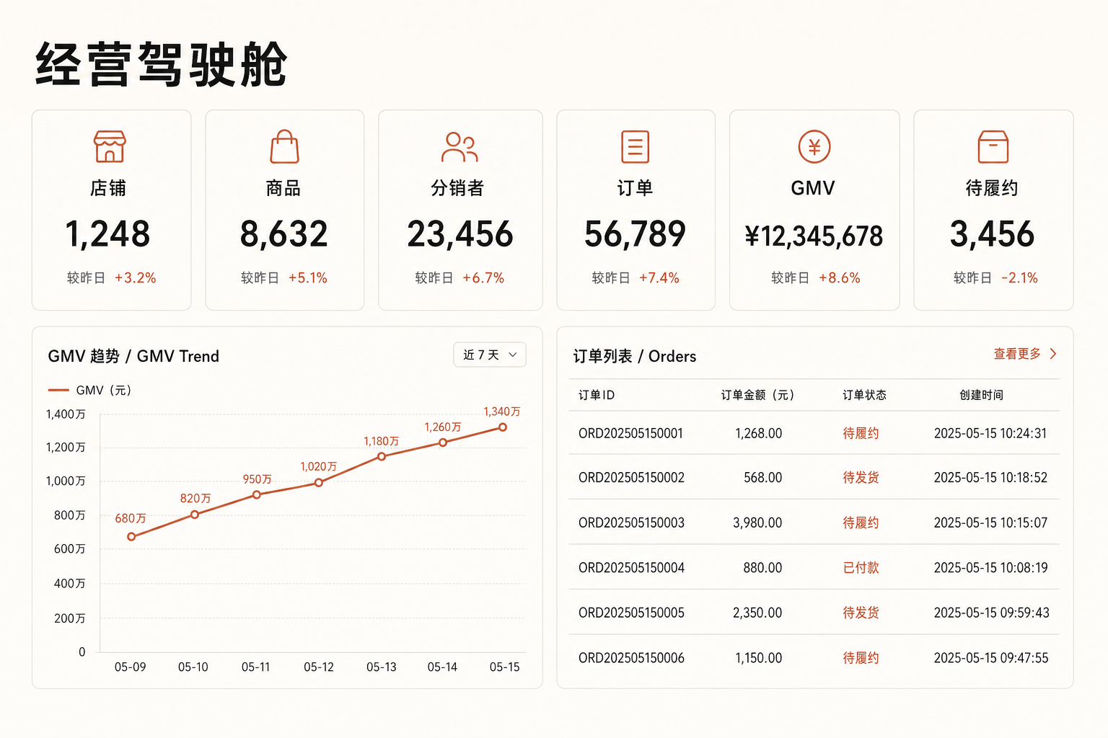Click the 05-12 x-axis date label
1108x738 pixels.
point(319,667)
